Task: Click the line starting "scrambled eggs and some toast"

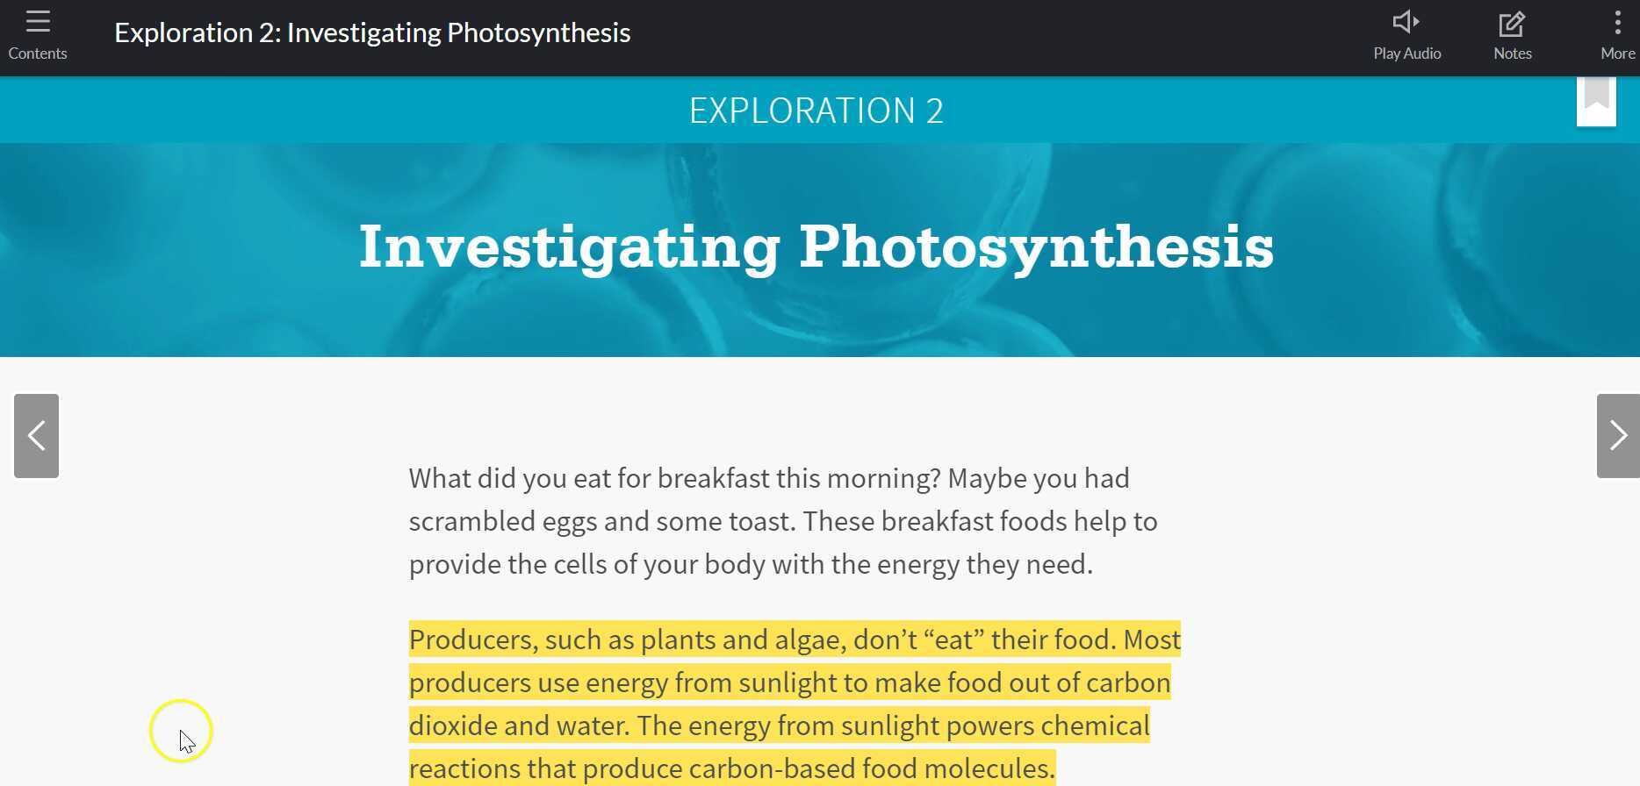Action: pos(782,522)
